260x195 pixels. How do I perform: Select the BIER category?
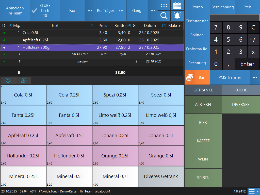[x=203, y=123]
